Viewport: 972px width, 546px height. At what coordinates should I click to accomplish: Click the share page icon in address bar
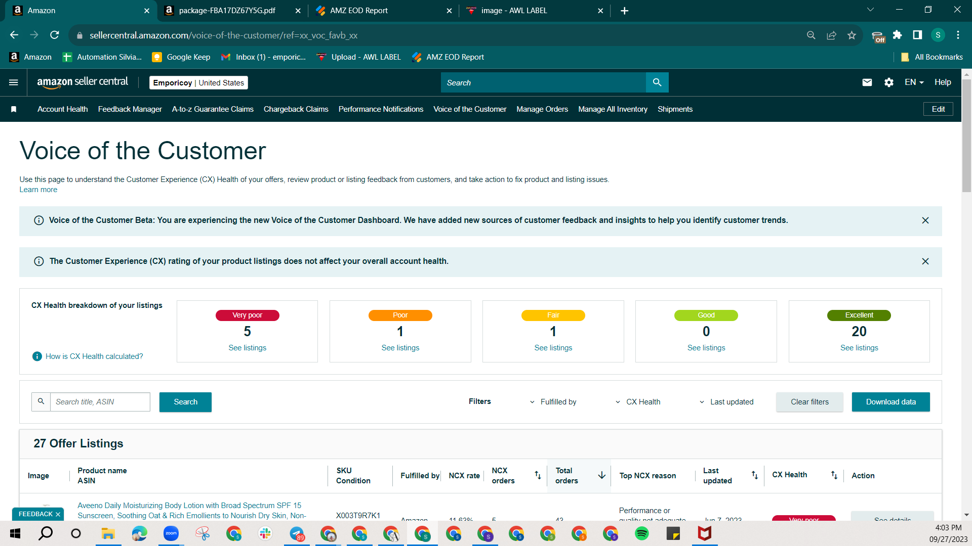click(x=831, y=35)
